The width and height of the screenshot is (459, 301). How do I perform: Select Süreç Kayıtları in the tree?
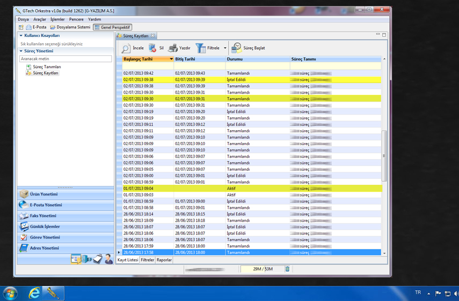click(x=42, y=73)
